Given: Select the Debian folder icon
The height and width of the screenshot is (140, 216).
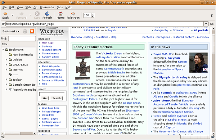Looking at the screenshot, I should (x=10, y=60).
